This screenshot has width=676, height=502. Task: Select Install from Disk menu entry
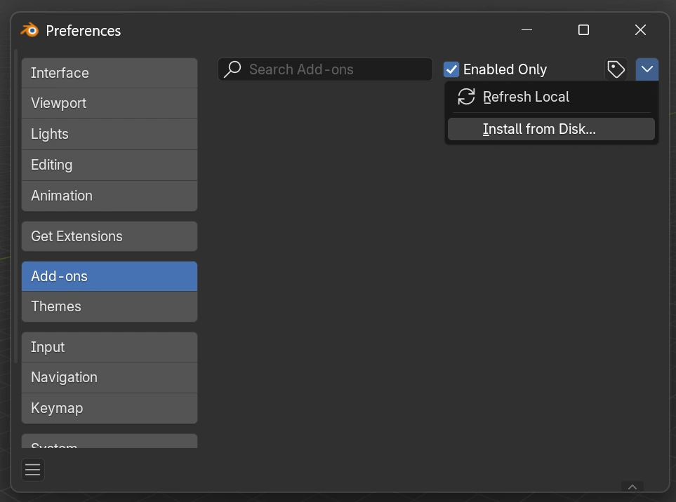coord(538,129)
